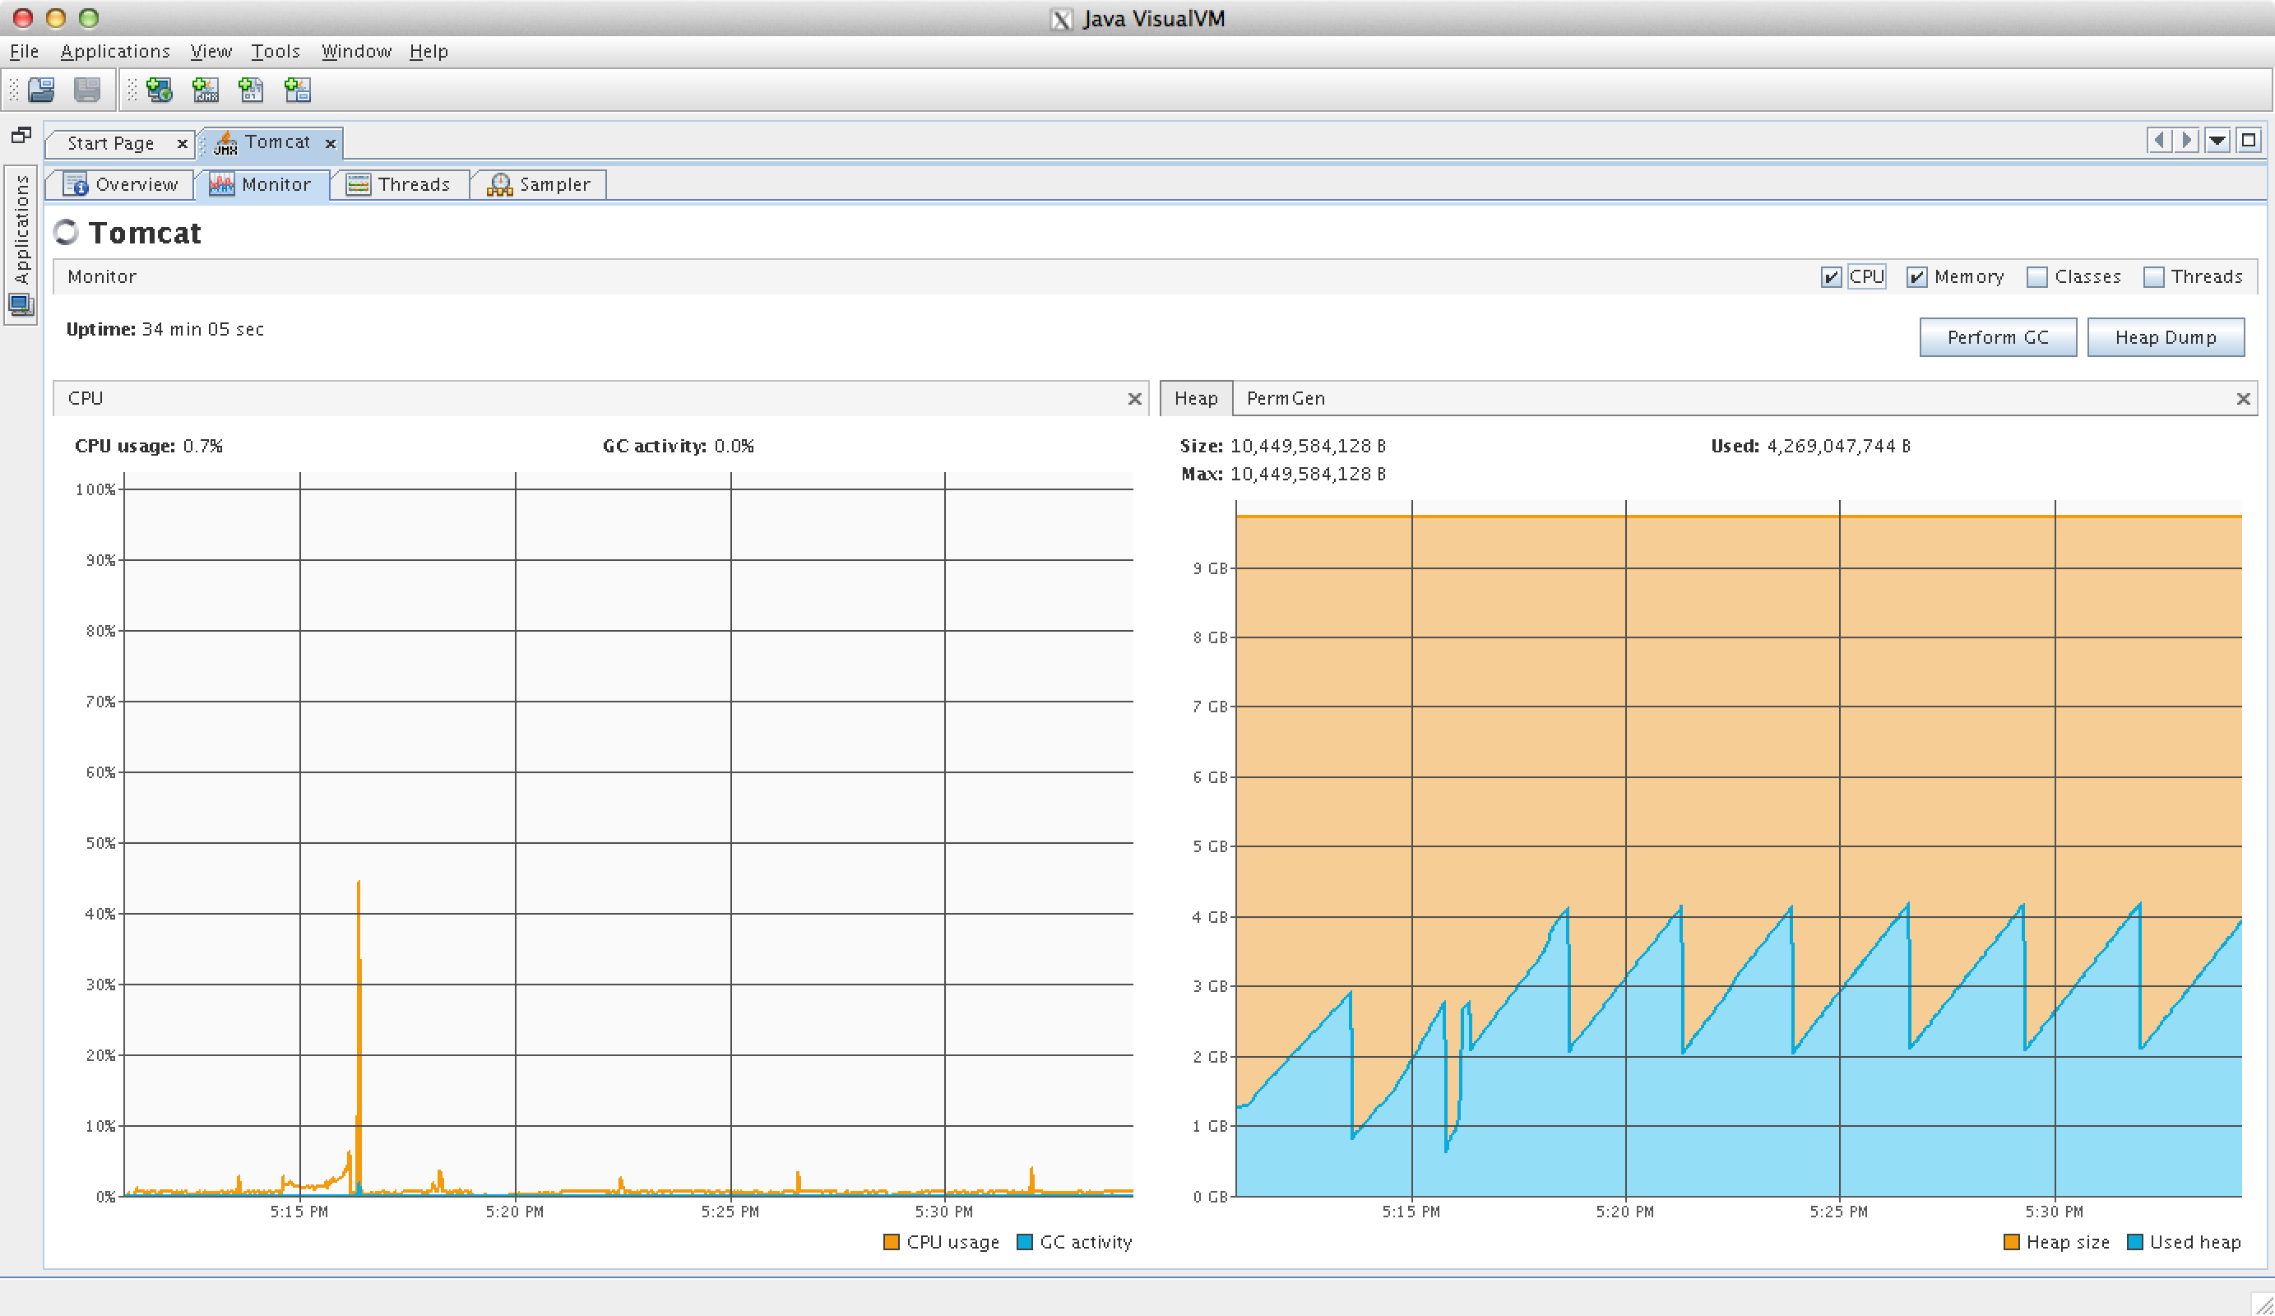Close the Start Page tab
The image size is (2275, 1316).
point(183,143)
